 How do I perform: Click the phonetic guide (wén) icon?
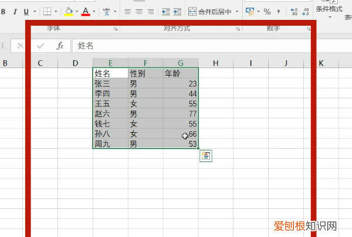point(106,12)
